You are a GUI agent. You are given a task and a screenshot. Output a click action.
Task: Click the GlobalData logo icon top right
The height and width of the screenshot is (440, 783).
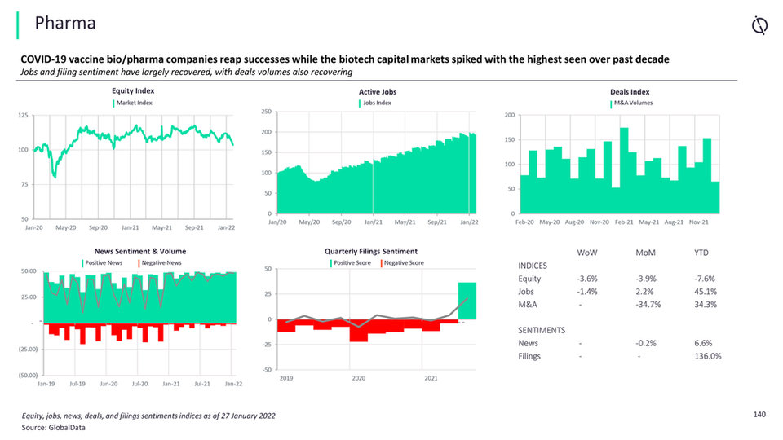(759, 25)
